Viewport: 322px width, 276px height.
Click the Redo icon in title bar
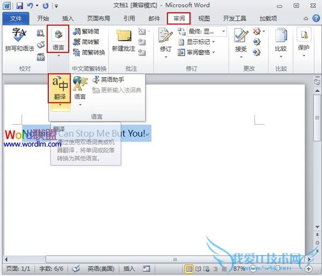46,6
